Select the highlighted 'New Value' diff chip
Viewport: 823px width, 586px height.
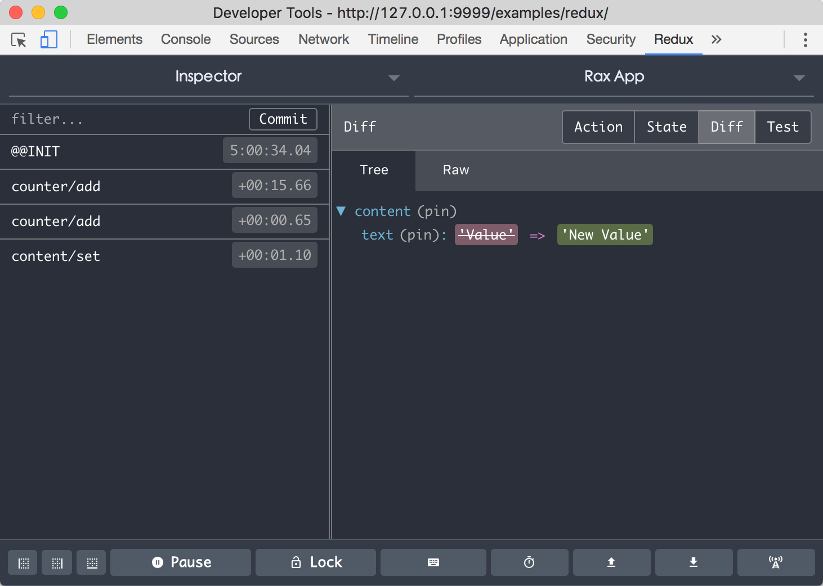coord(605,235)
